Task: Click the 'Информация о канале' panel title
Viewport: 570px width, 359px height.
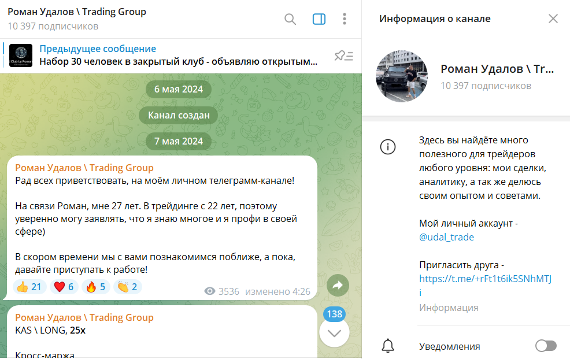Action: (435, 18)
